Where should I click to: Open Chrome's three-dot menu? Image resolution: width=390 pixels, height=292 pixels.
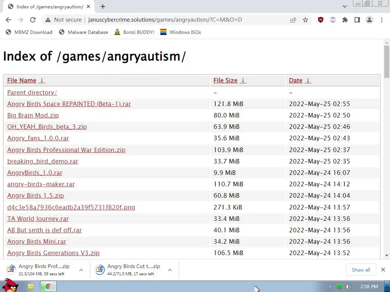[x=382, y=20]
